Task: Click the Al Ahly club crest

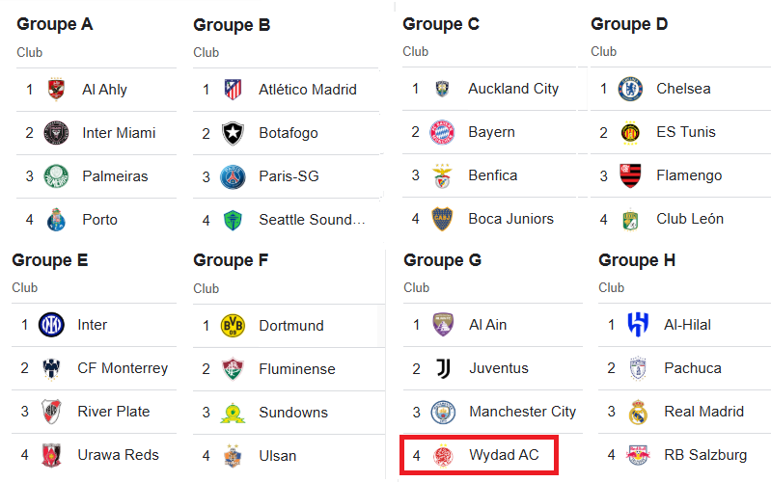Action: pyautogui.click(x=56, y=90)
